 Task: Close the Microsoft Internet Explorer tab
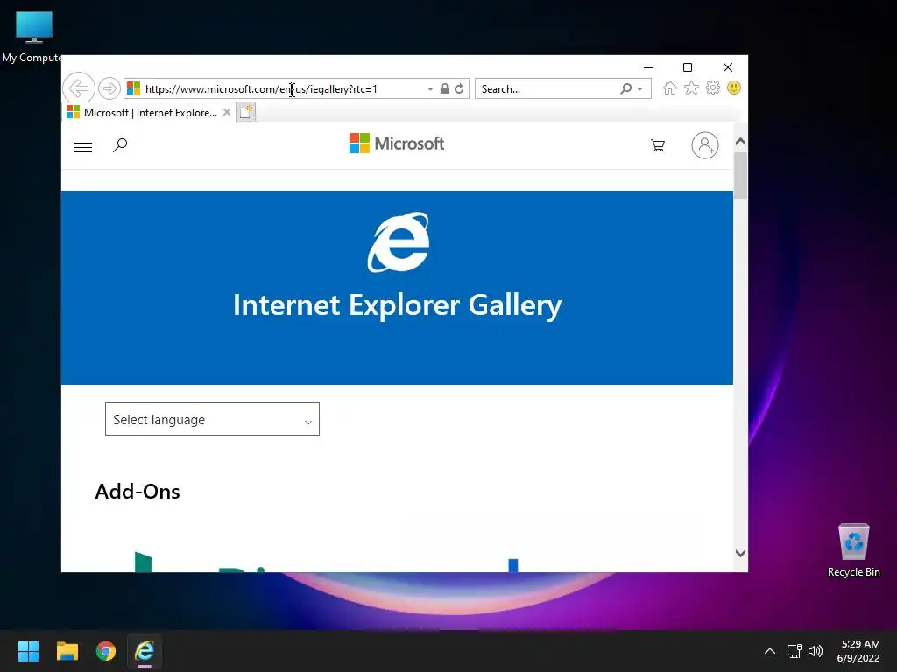coord(227,113)
